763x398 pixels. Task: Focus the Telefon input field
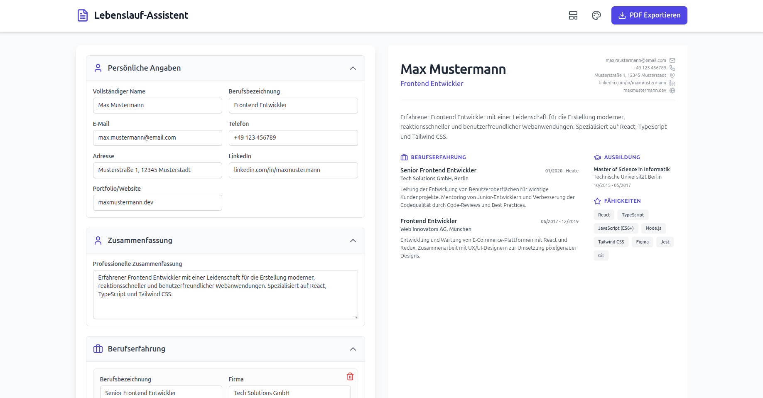293,138
